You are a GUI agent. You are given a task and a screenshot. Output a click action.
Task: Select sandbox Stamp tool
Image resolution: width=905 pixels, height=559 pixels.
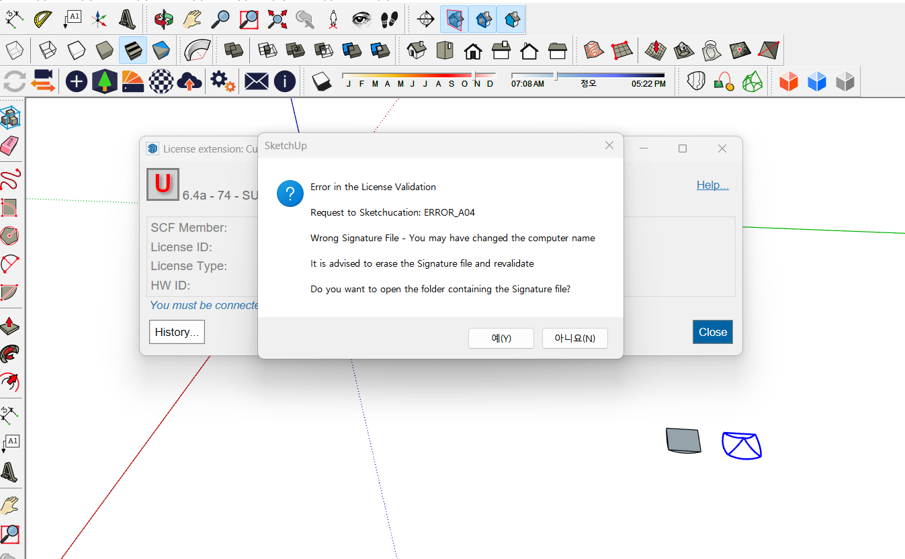pos(684,50)
